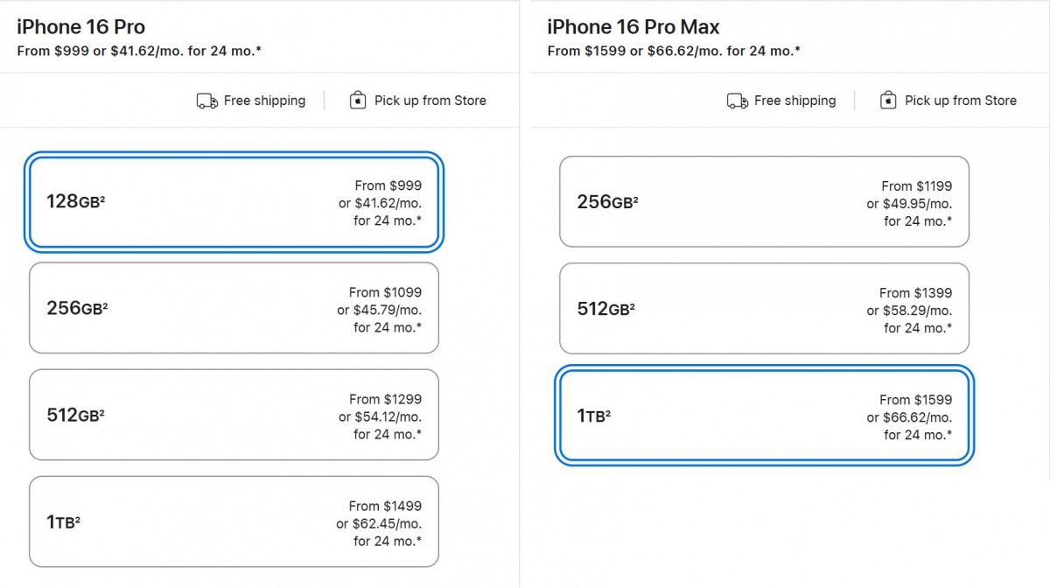This screenshot has height=588, width=1050.
Task: Click the iPhone 16 Pro store bag icon
Action: (357, 101)
